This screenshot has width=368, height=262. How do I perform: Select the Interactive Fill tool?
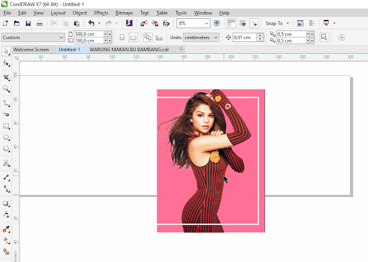tap(6, 241)
